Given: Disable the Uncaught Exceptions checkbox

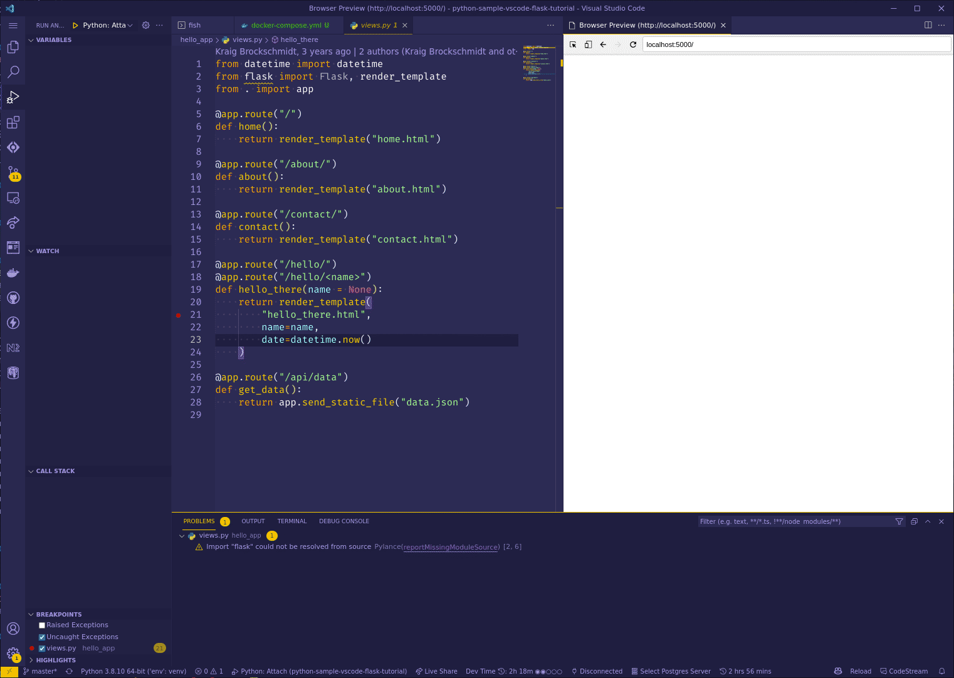Looking at the screenshot, I should 41,637.
